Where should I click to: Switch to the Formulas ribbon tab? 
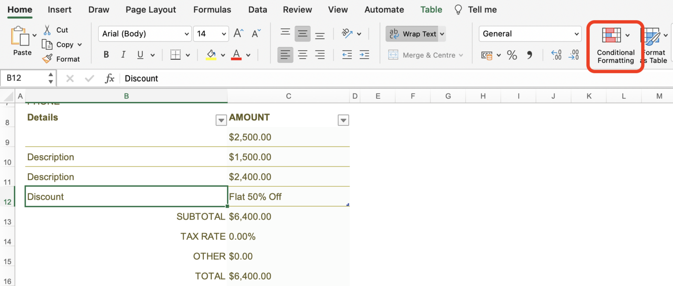(x=212, y=9)
